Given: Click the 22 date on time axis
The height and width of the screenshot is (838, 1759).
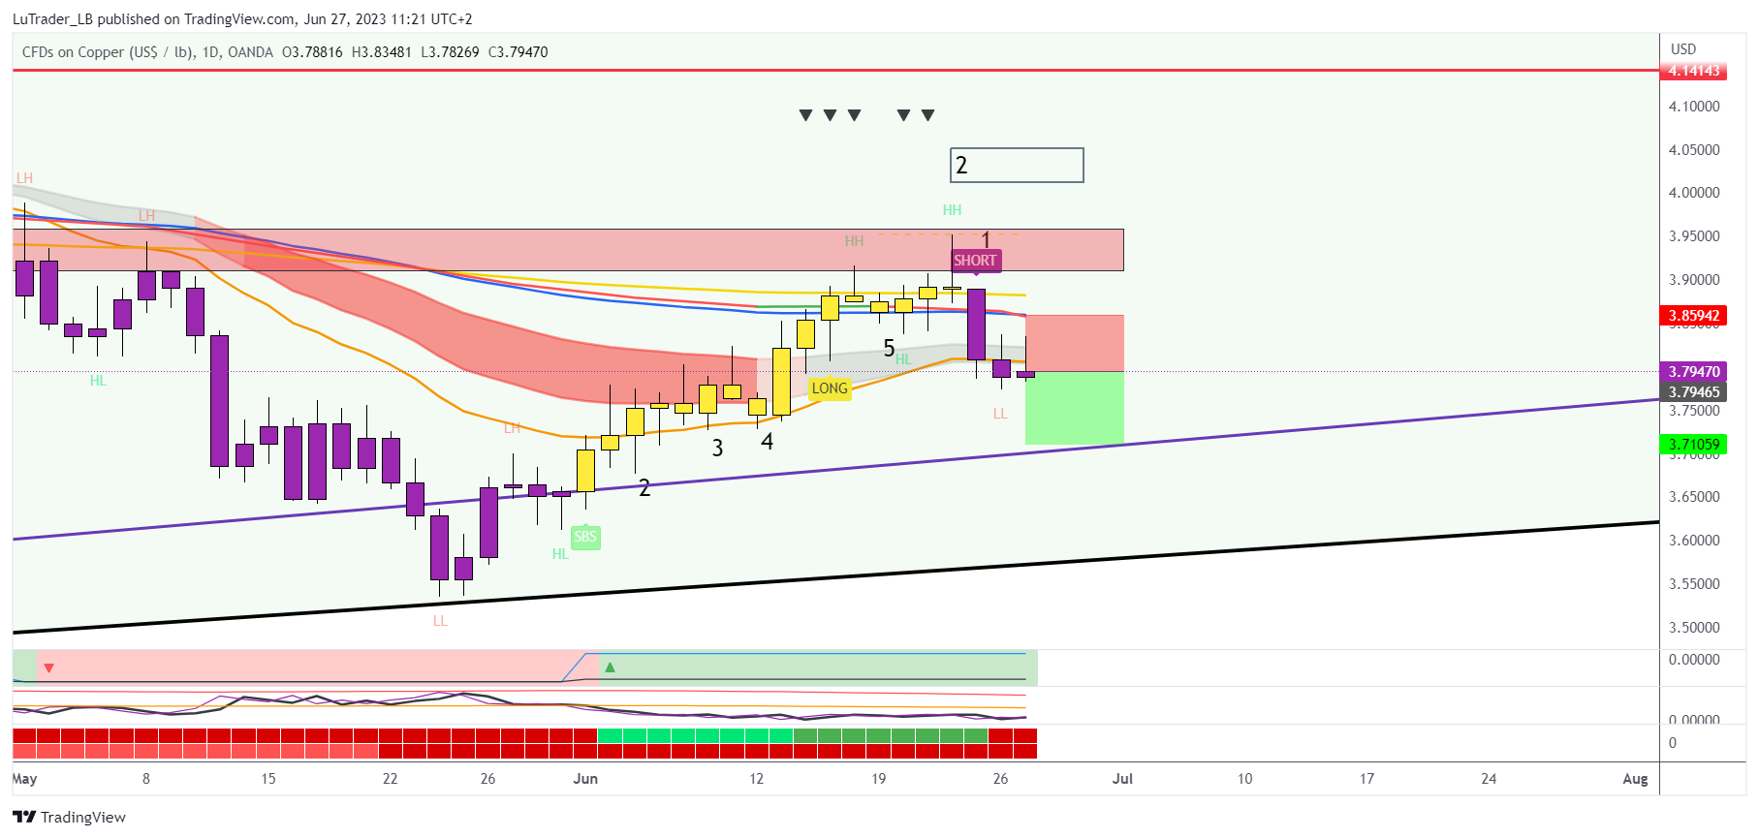Looking at the screenshot, I should (x=390, y=779).
